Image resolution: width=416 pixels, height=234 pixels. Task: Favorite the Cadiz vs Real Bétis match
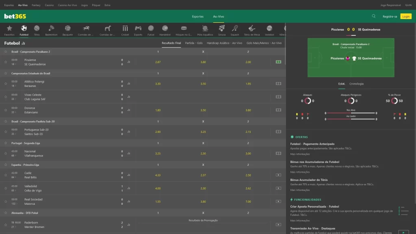[6, 175]
